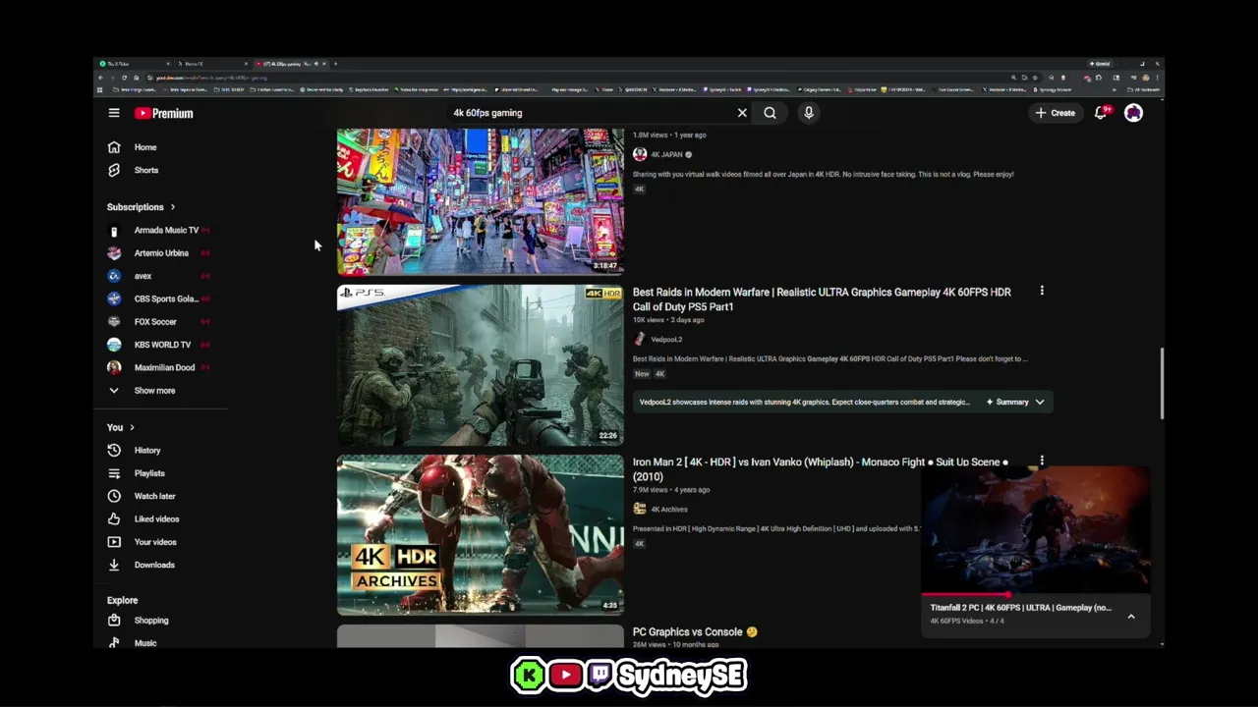Open the account avatar menu
Image resolution: width=1258 pixels, height=707 pixels.
[x=1133, y=113]
